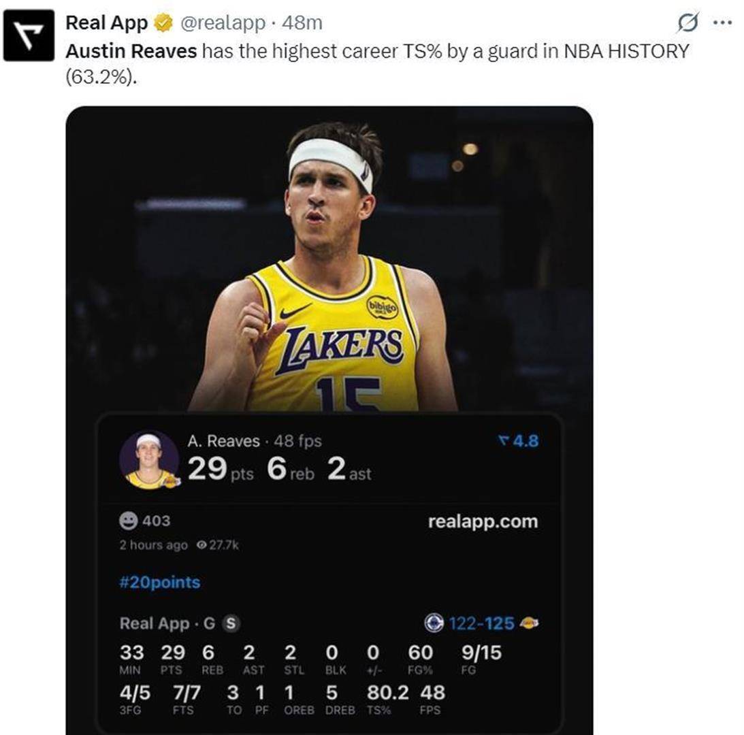Click the 48m post timestamp

pyautogui.click(x=302, y=24)
